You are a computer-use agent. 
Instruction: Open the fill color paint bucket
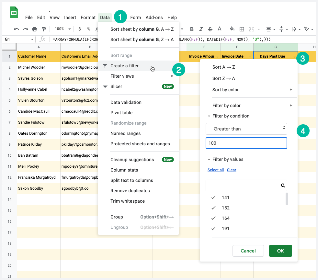[x=232, y=29]
